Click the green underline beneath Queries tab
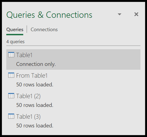This screenshot has width=147, height=137. pyautogui.click(x=15, y=35)
